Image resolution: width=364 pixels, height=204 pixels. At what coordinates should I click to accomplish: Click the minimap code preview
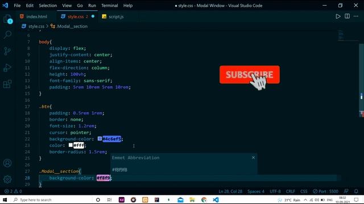point(341,35)
